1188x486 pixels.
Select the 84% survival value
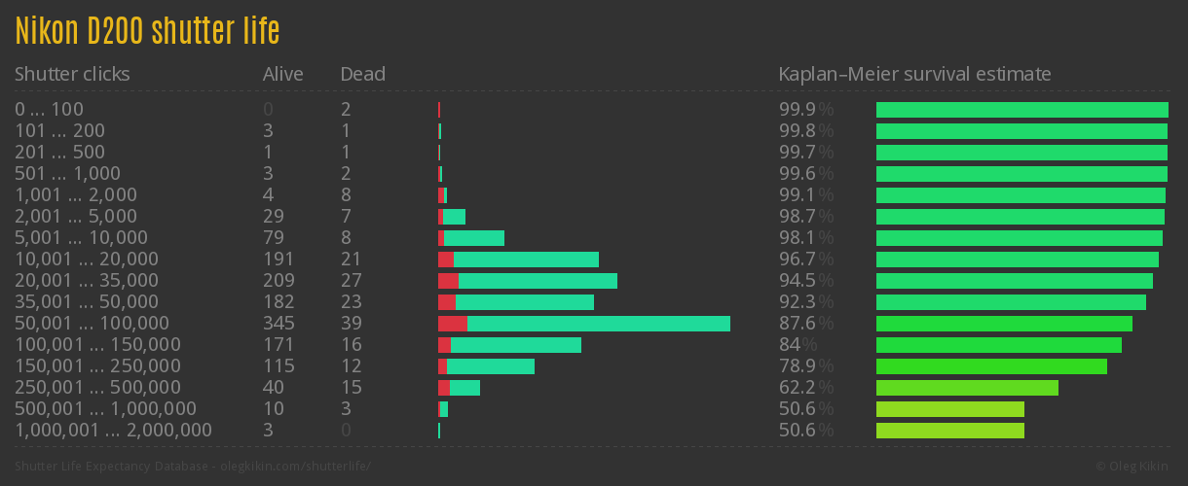point(798,345)
